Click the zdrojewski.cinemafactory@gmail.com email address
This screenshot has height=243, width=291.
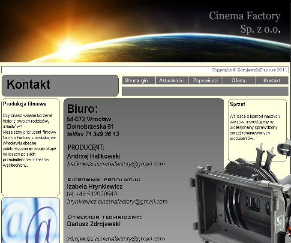[x=116, y=239]
